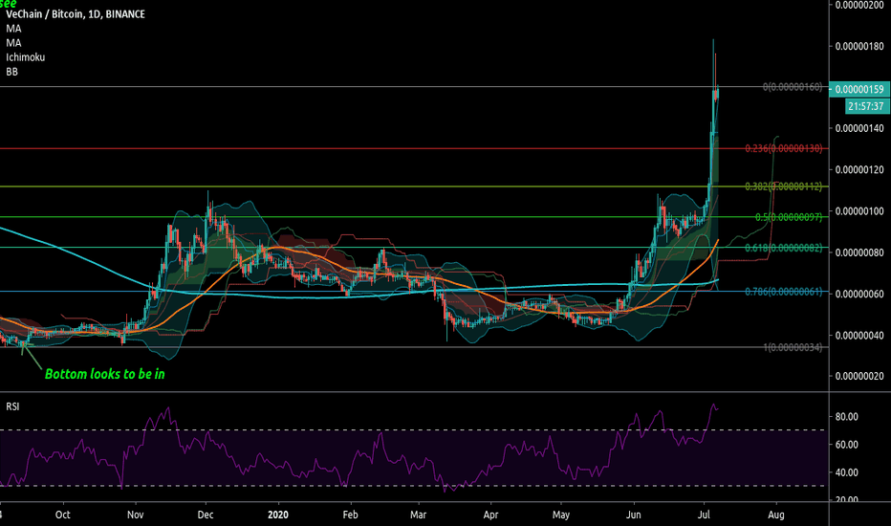Screen dimensions: 891x526
Task: Click the RSI 40.00 axis label
Action: [x=847, y=472]
